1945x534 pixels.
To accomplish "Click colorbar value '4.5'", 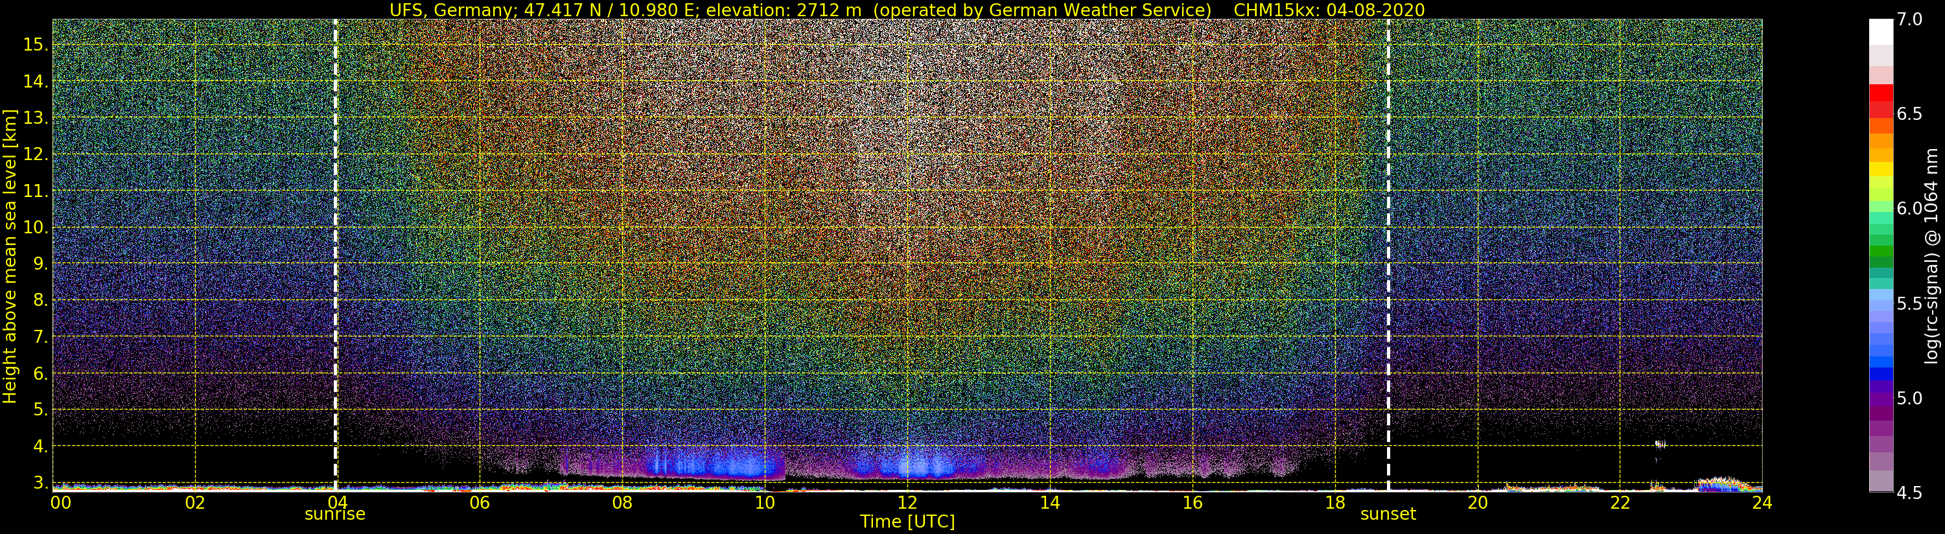I will click(1909, 493).
